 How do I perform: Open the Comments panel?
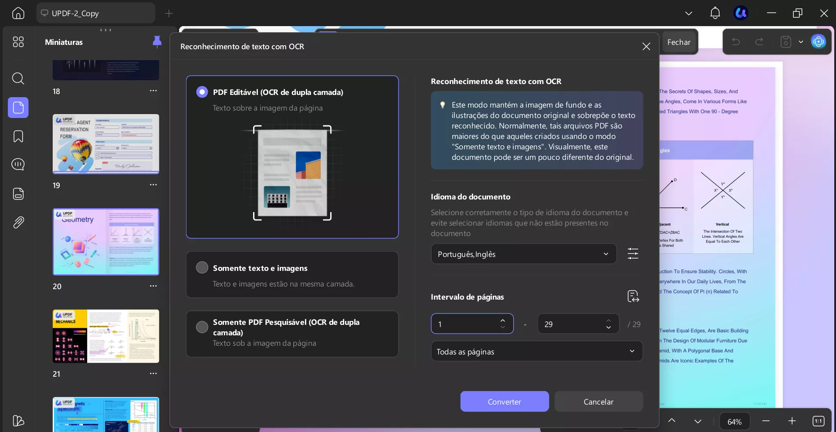point(18,165)
